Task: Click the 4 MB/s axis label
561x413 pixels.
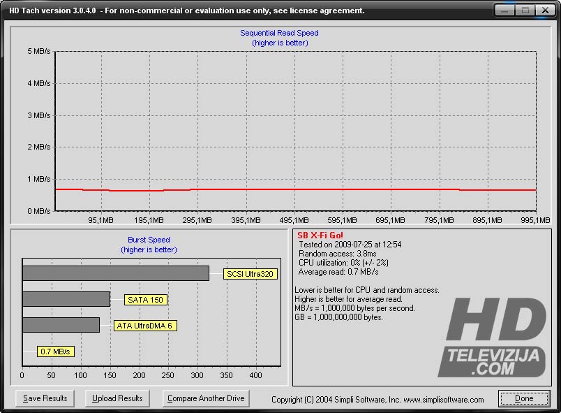Action: pos(39,83)
